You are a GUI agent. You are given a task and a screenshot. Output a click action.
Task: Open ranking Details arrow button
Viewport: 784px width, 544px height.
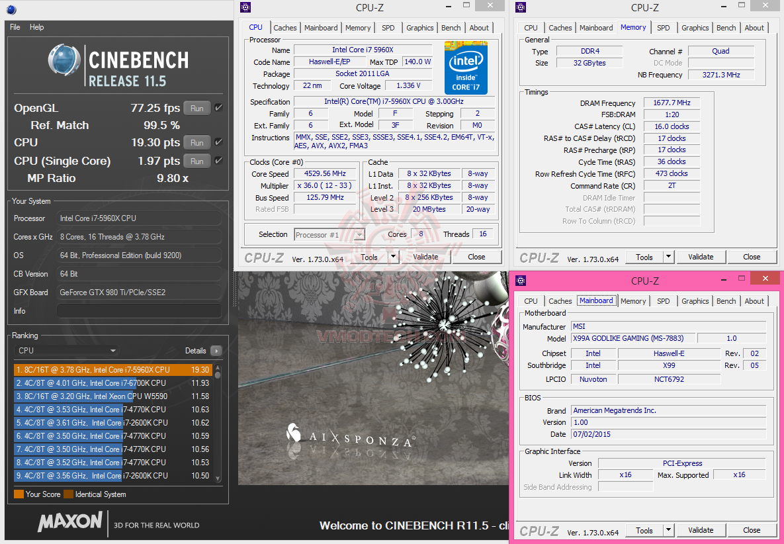[x=216, y=351]
